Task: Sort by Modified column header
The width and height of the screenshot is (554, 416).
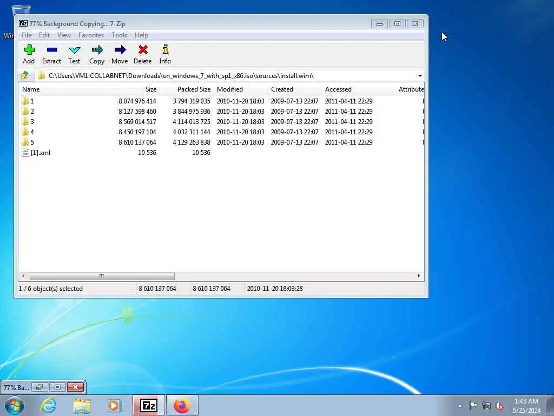Action: [x=240, y=89]
